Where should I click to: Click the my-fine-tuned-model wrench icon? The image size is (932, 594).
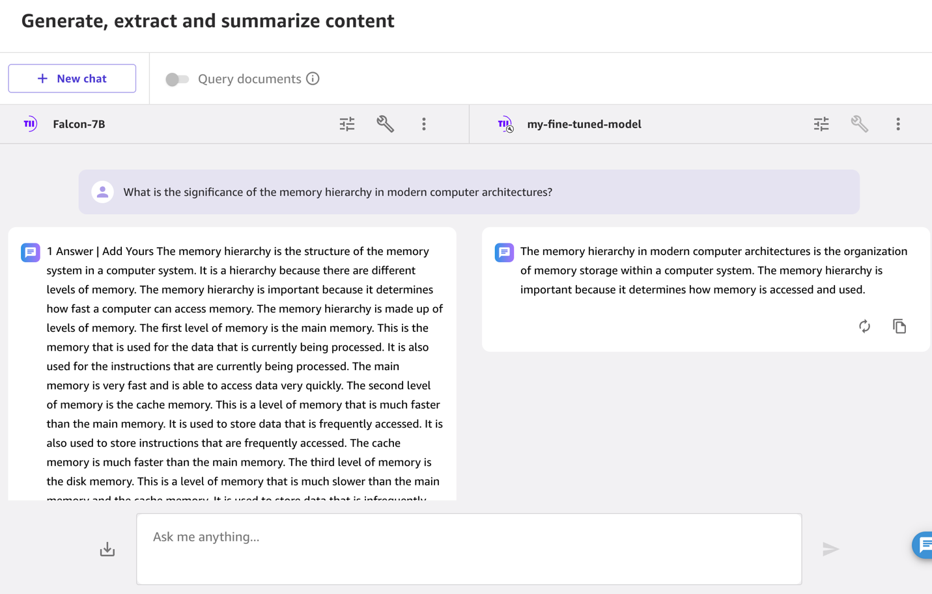click(x=859, y=124)
